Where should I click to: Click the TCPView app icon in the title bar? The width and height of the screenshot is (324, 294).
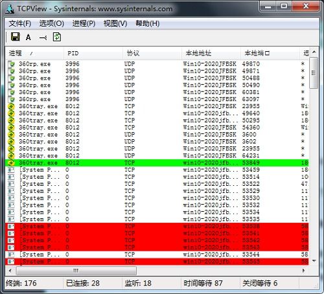click(x=10, y=9)
